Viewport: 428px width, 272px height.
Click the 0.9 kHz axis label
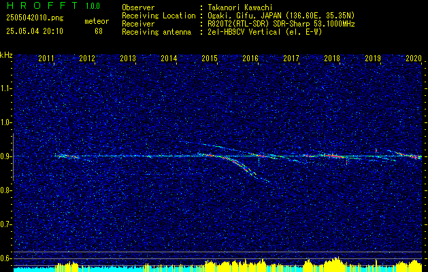(x=5, y=156)
